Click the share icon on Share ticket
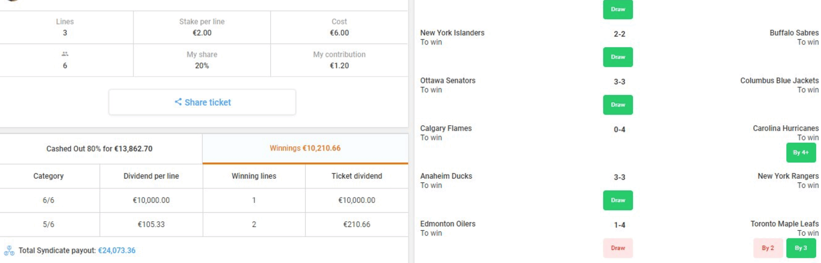This screenshot has height=263, width=821. point(178,102)
